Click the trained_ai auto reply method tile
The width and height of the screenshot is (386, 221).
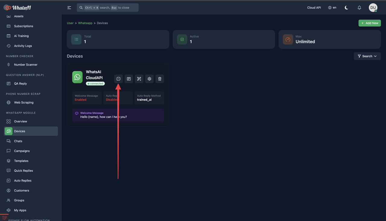pyautogui.click(x=149, y=98)
